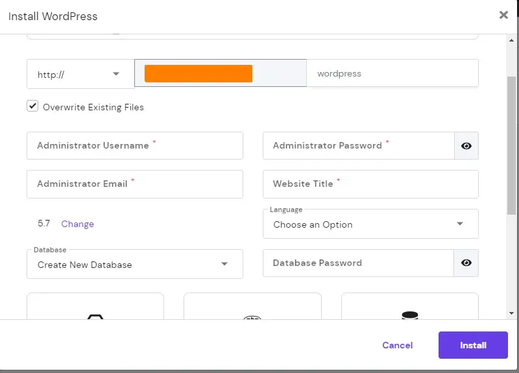This screenshot has width=519, height=373.
Task: Change the 5.7 WordPress version
Action: 77,224
